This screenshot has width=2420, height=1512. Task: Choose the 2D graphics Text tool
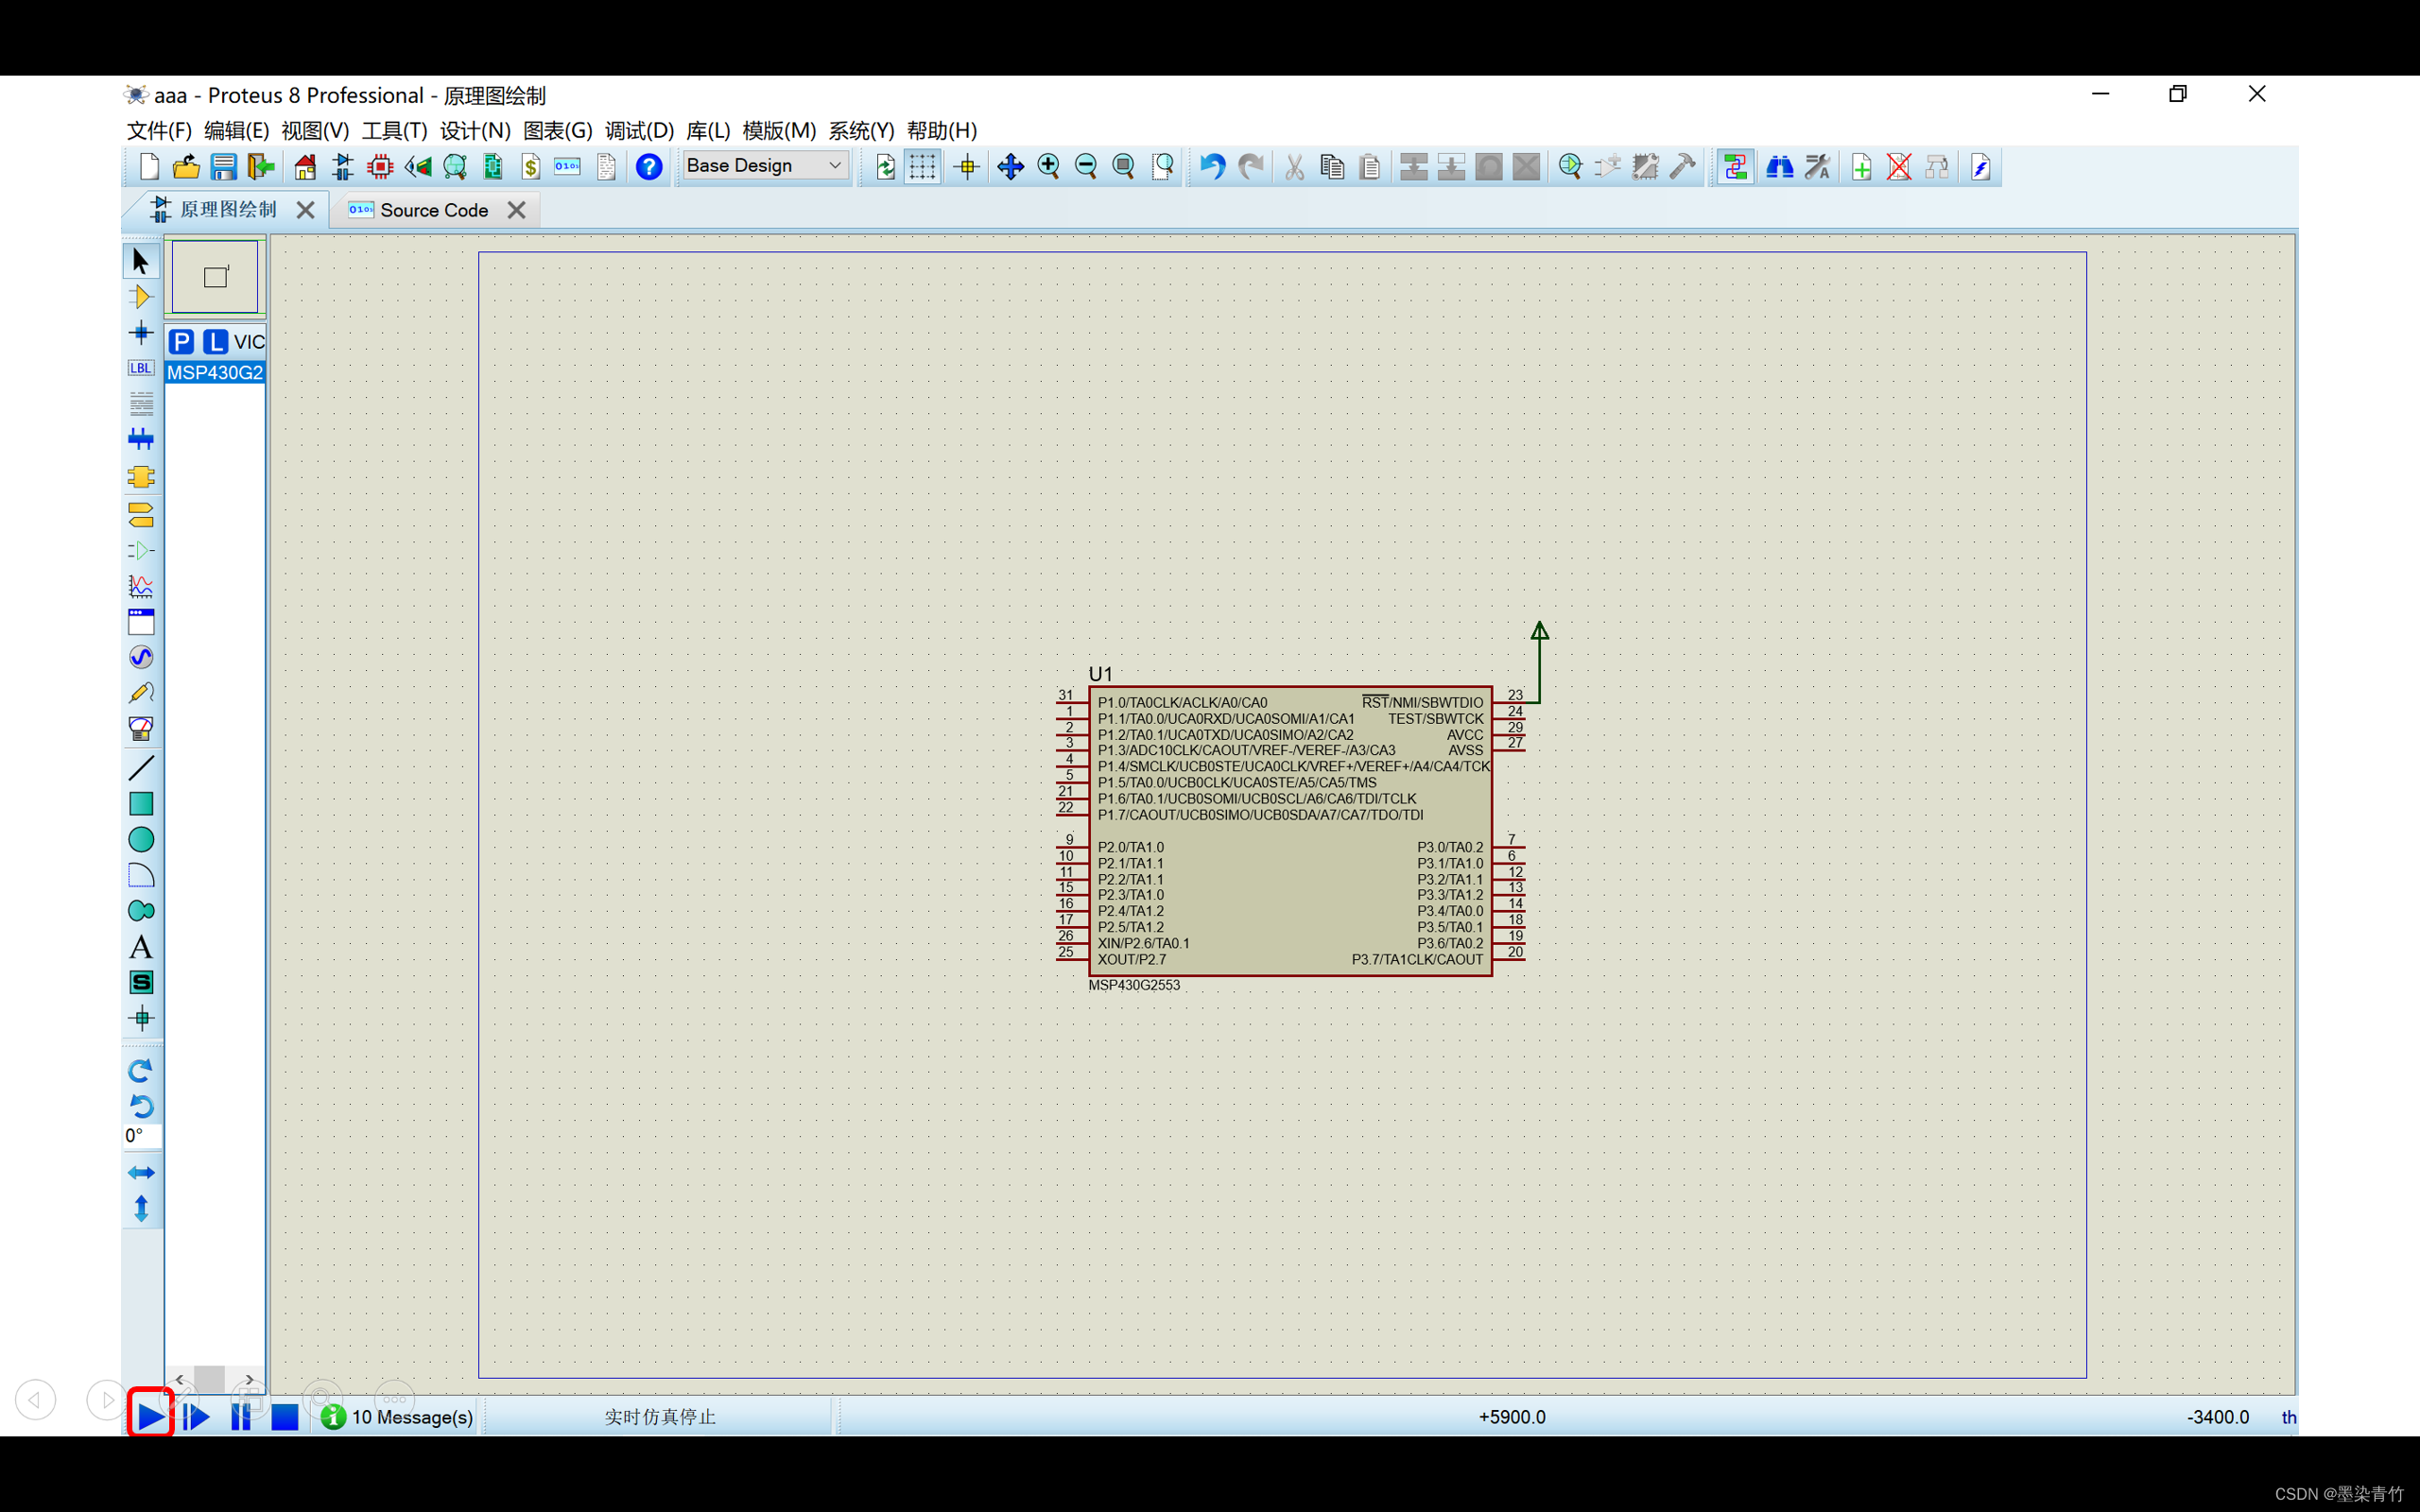141,947
